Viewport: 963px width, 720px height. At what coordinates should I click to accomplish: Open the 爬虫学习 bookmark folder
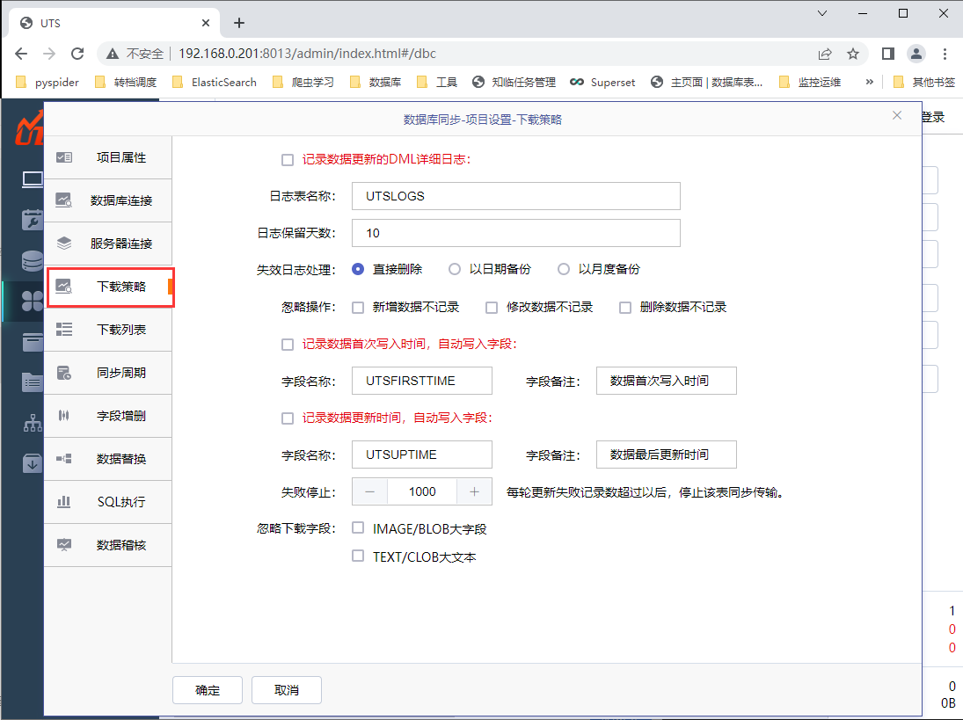tap(303, 83)
